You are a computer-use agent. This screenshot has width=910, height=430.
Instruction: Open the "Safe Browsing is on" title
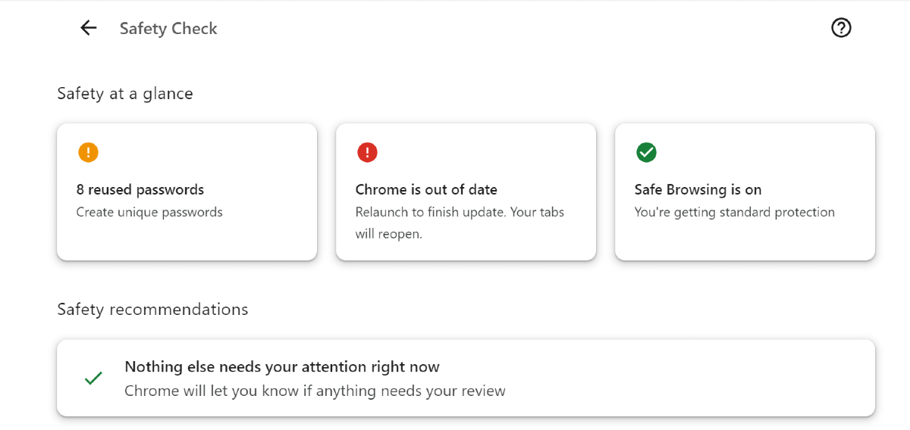point(698,189)
